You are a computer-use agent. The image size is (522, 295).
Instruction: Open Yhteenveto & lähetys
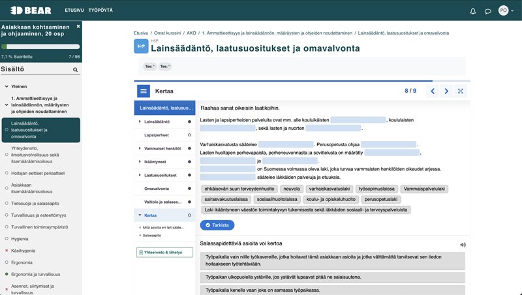(164, 252)
